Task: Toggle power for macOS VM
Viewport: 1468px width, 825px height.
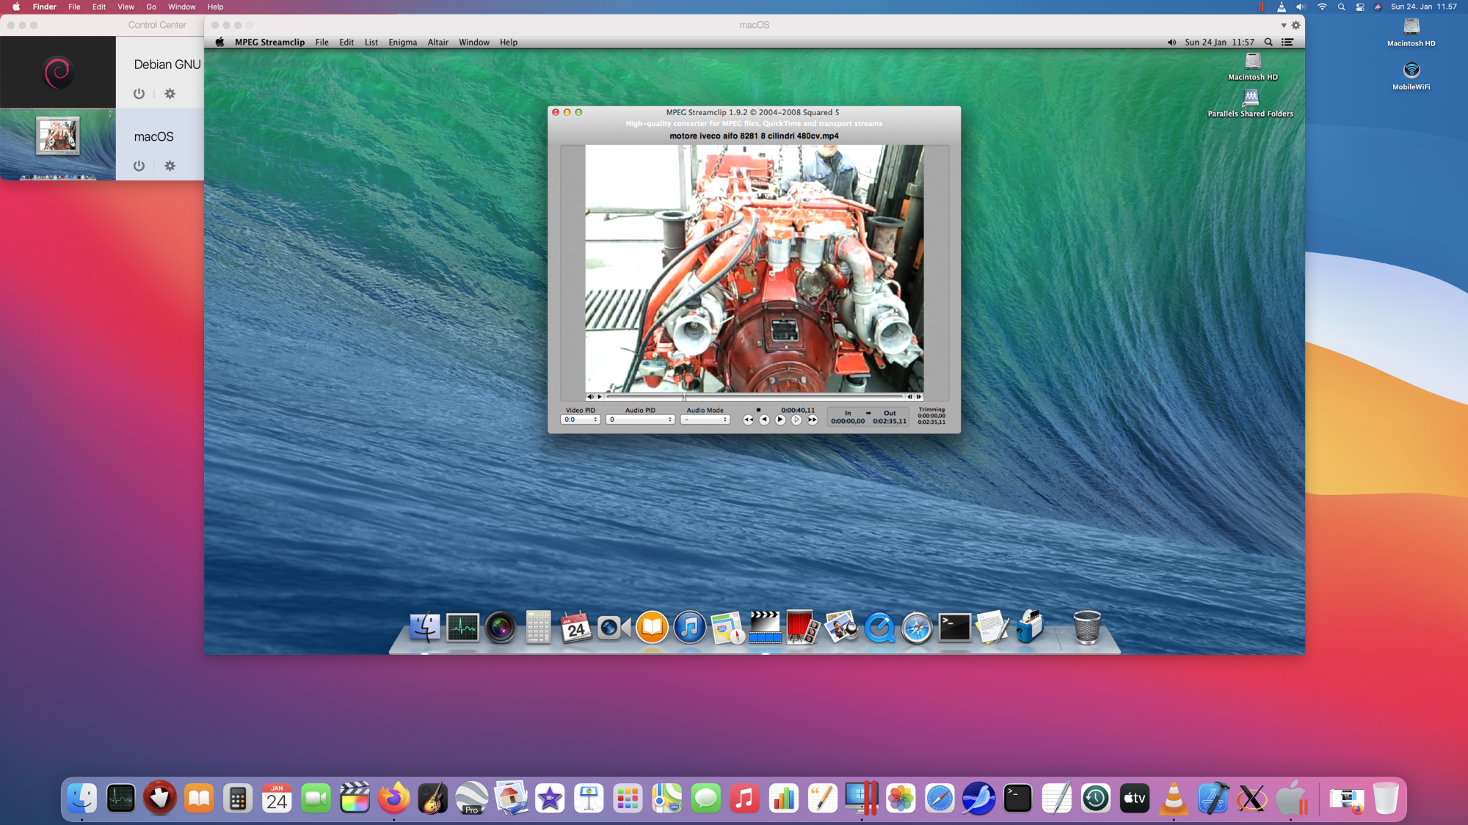Action: click(x=139, y=166)
